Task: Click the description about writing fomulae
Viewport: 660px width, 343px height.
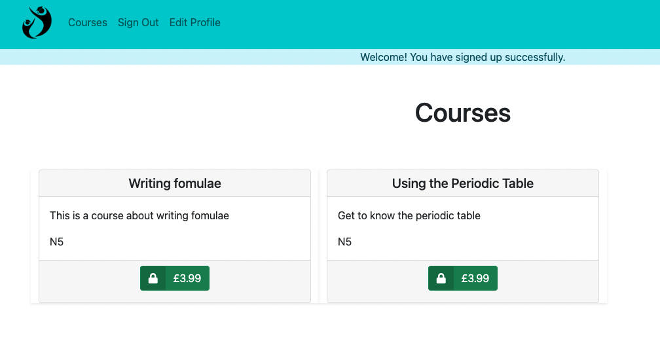Action: (139, 215)
